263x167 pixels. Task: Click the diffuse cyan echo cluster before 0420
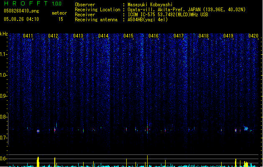point(246,129)
